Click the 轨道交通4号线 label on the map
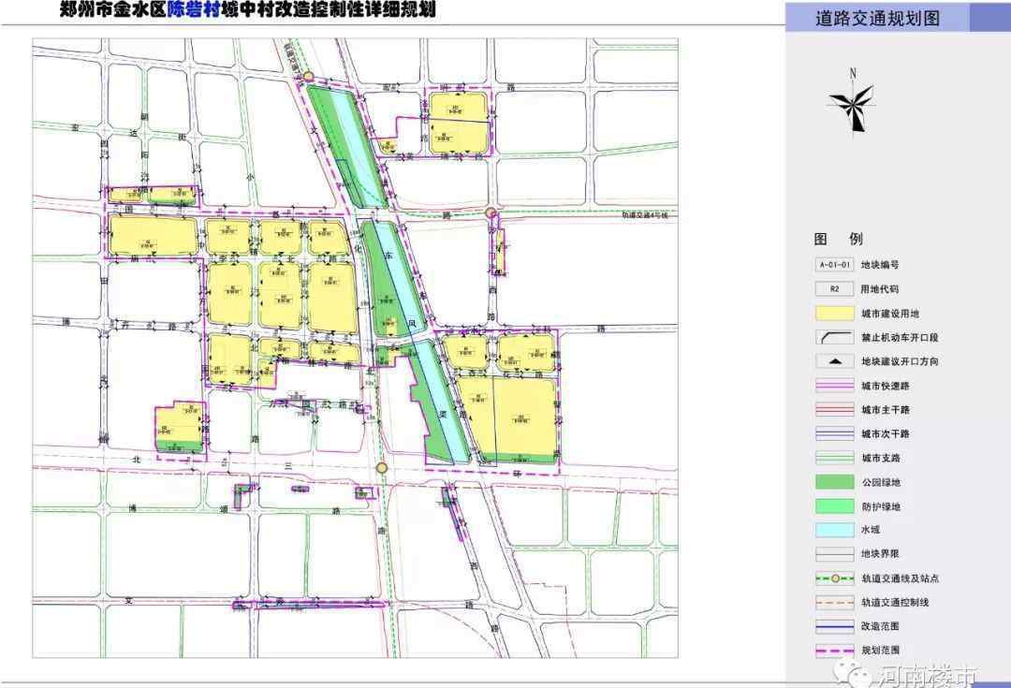 [645, 215]
